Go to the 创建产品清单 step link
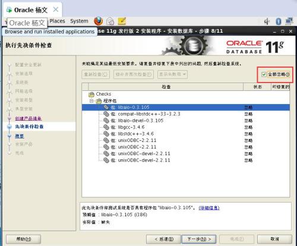 (29, 118)
